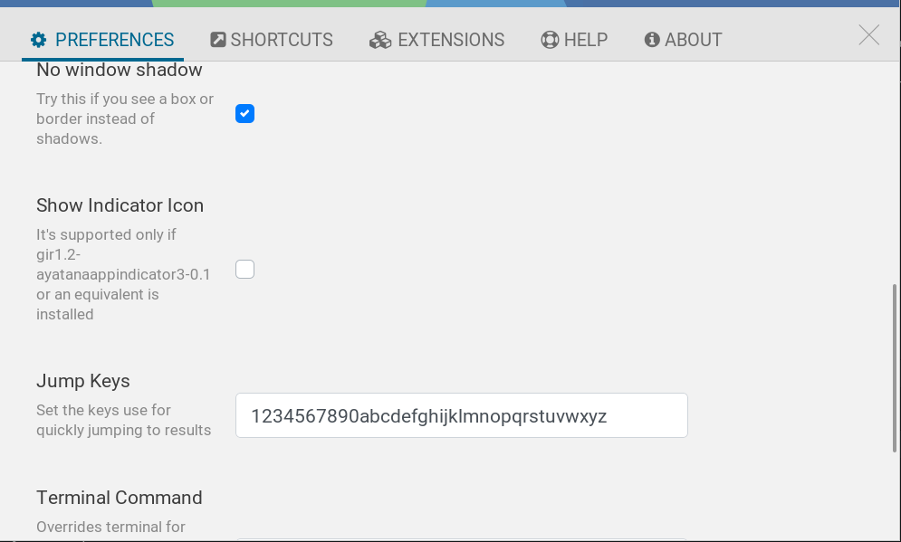
Task: Open the ABOUT tab
Action: pyautogui.click(x=683, y=40)
